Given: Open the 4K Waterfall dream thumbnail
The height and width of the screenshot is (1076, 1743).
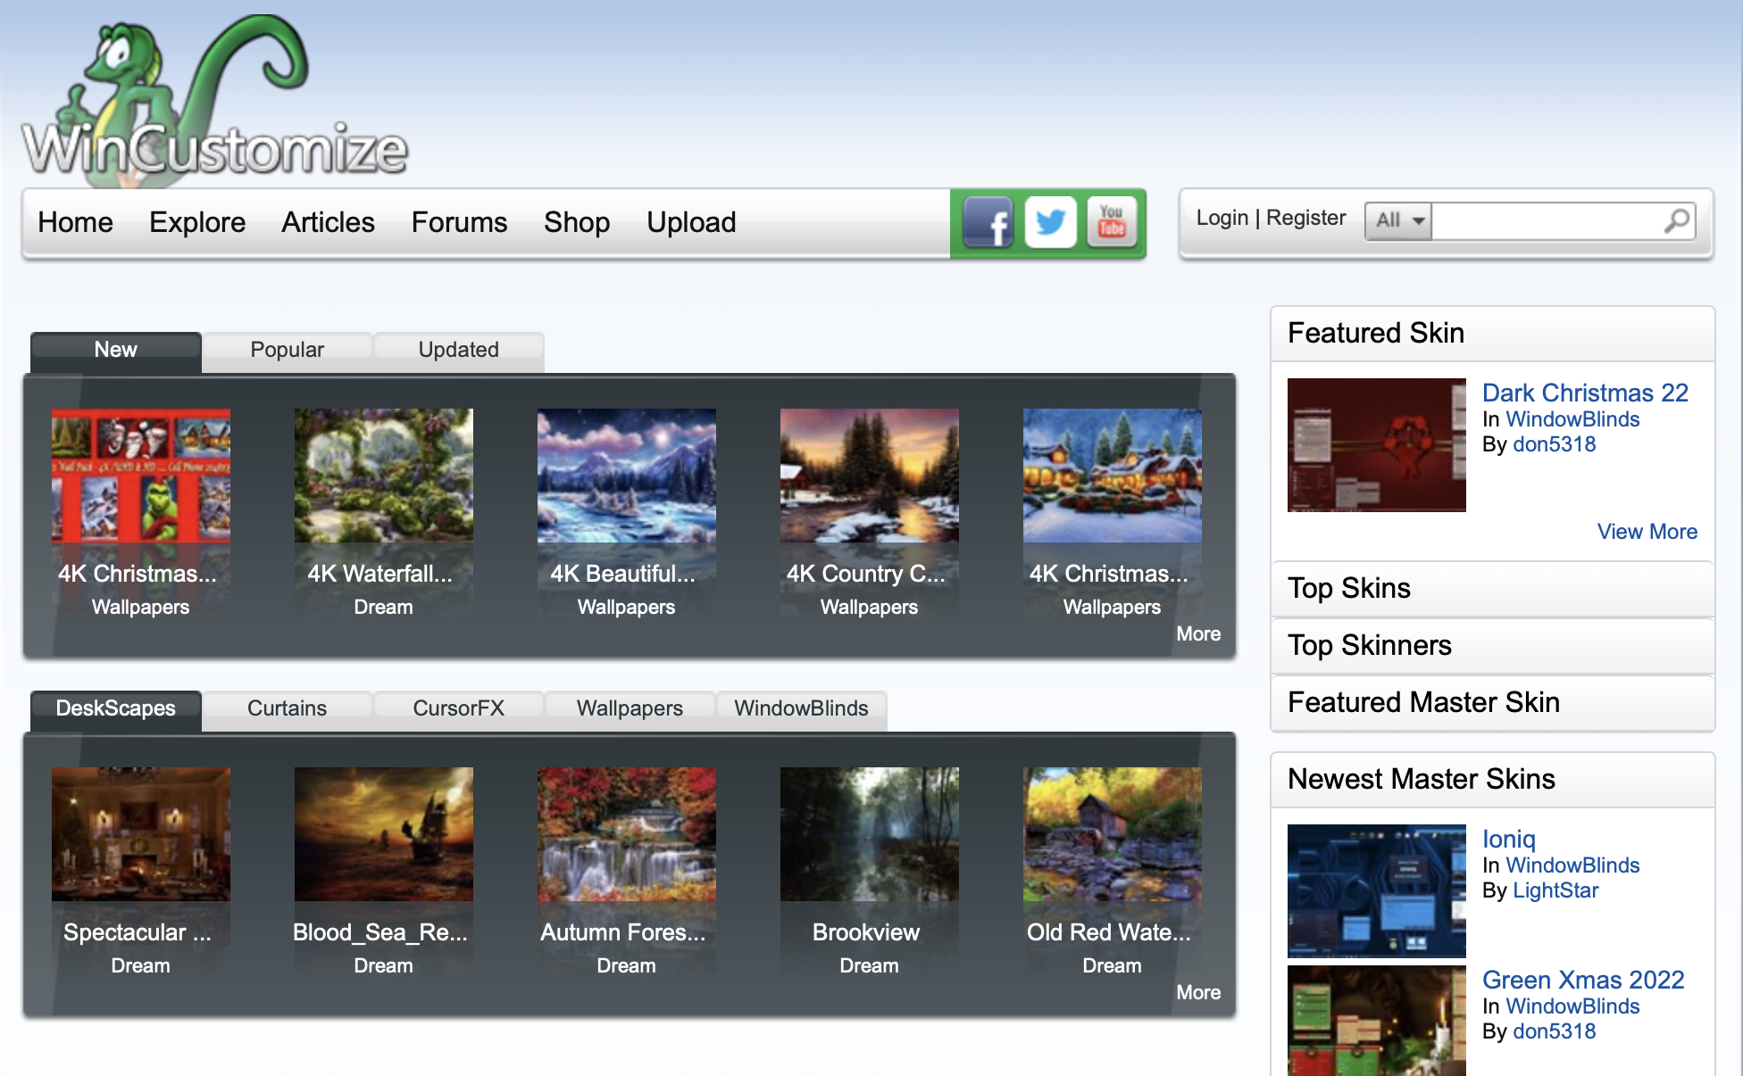Looking at the screenshot, I should point(384,476).
